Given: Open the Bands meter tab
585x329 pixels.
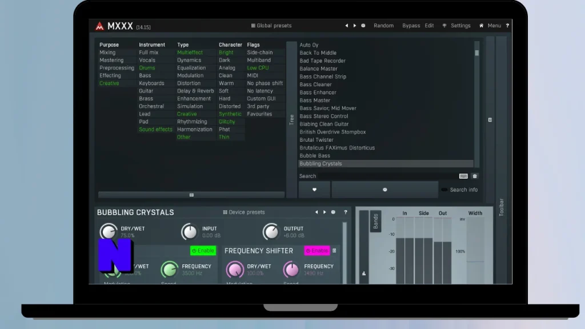Looking at the screenshot, I should [376, 221].
